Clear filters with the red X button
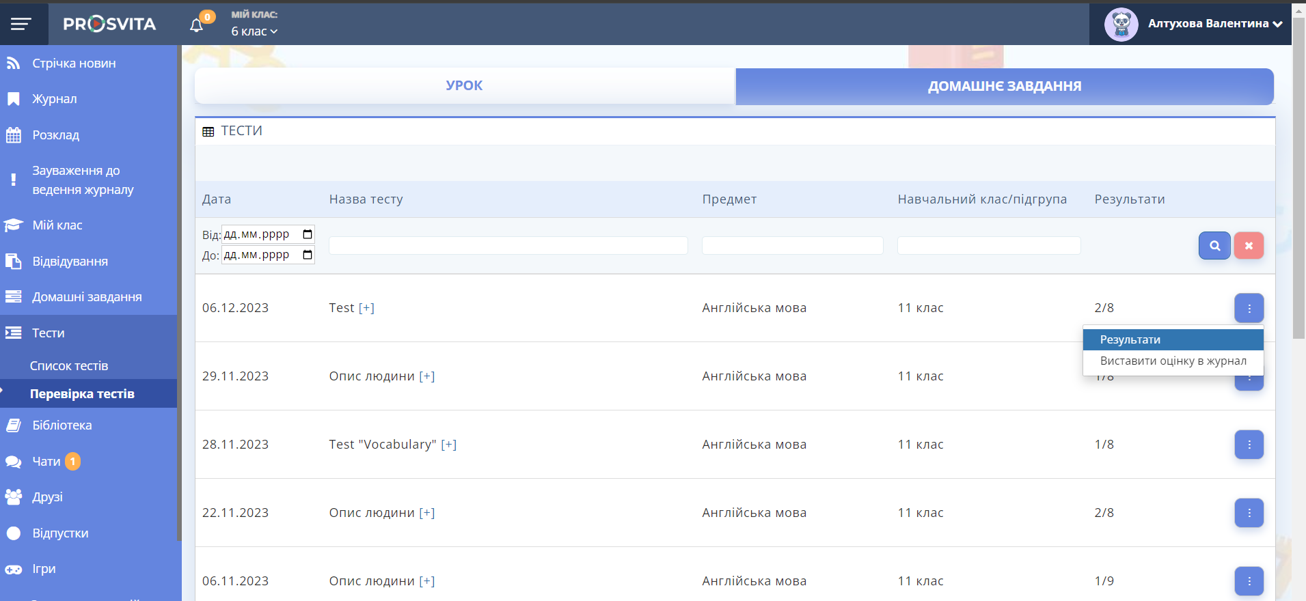Screen dimensions: 1306x601 [x=1248, y=246]
